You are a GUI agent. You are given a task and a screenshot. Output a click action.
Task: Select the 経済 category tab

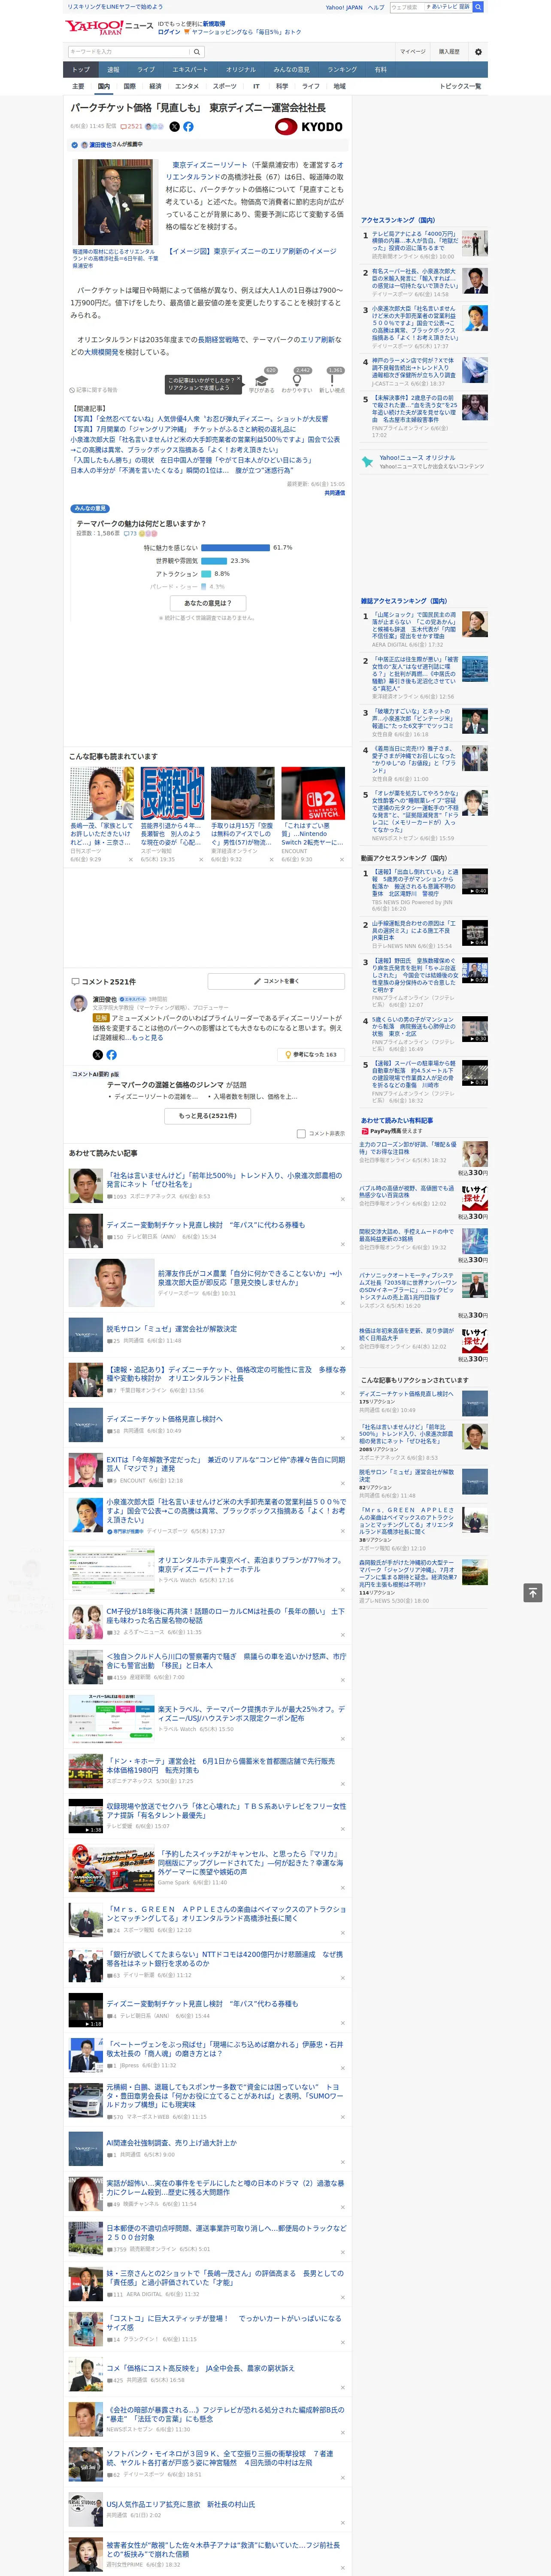(x=155, y=86)
